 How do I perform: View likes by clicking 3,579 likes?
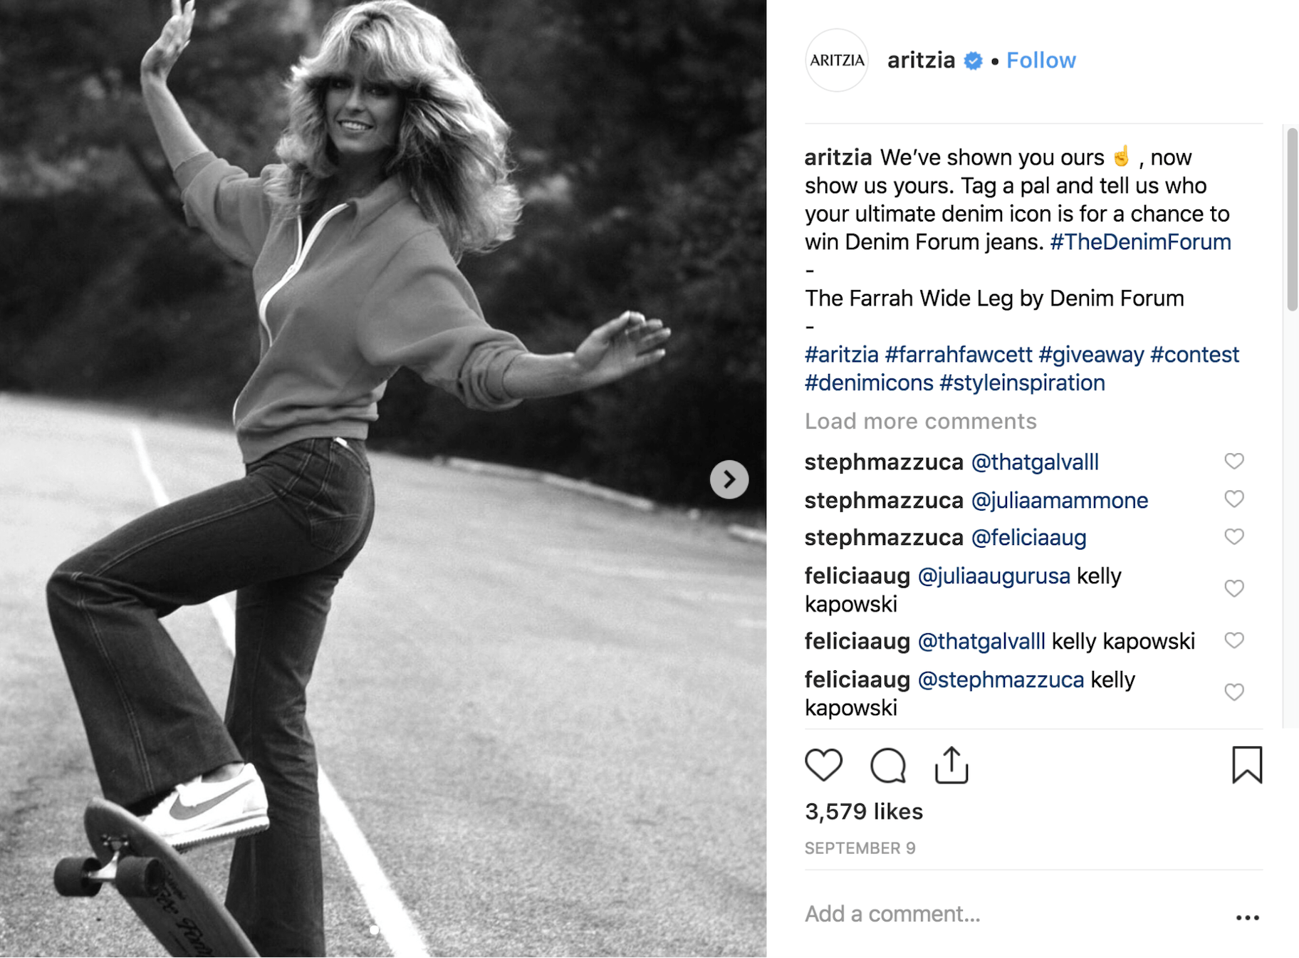coord(863,811)
